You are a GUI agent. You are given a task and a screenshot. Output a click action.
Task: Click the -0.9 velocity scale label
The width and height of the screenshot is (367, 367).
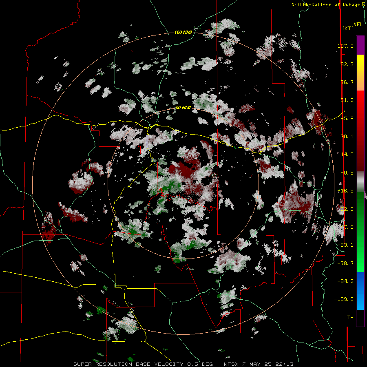pos(347,173)
